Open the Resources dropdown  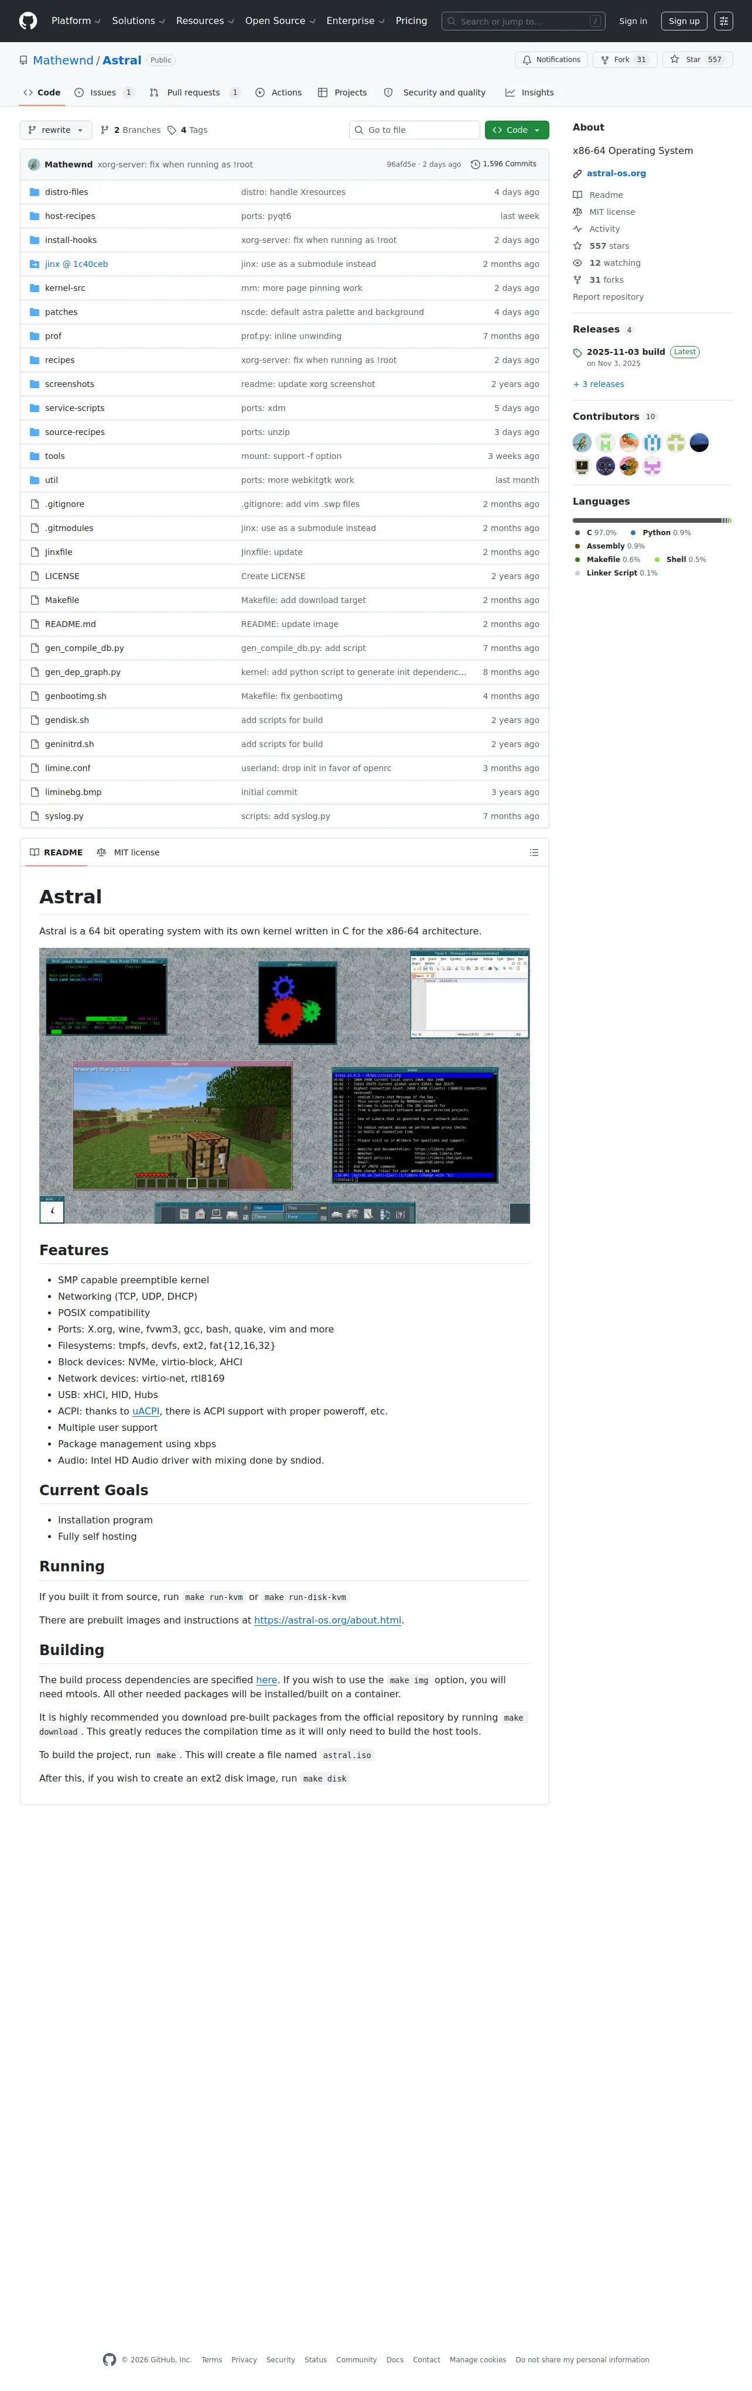tap(205, 20)
